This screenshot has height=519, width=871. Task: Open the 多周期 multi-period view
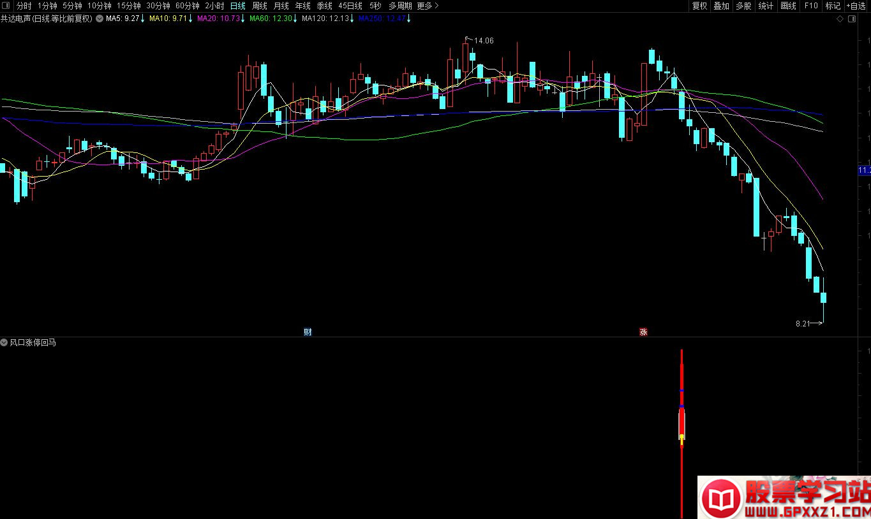[x=400, y=6]
